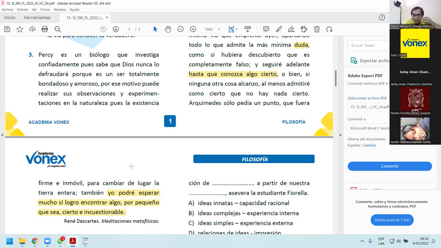Viewport: 441px width, 248px height.
Task: Show hidden system tray icons chevron
Action: coord(362,241)
